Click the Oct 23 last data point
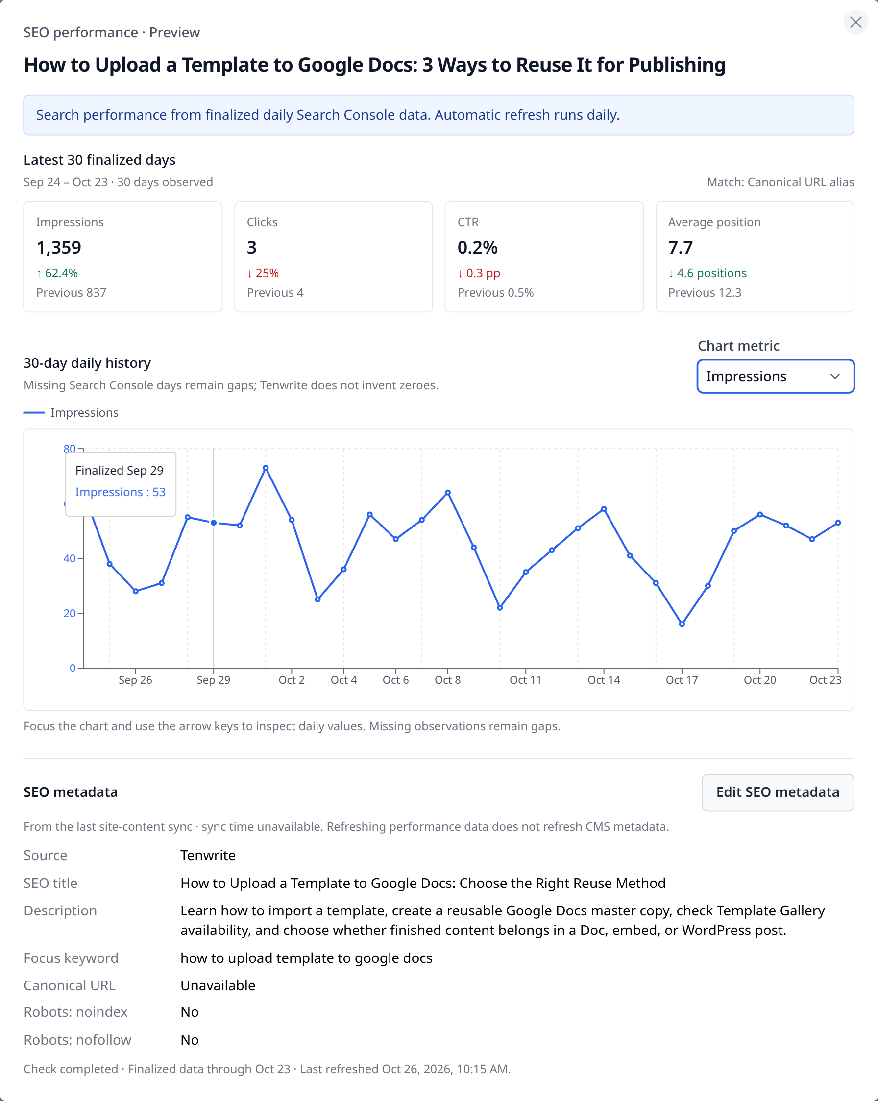878x1101 pixels. pyautogui.click(x=838, y=523)
